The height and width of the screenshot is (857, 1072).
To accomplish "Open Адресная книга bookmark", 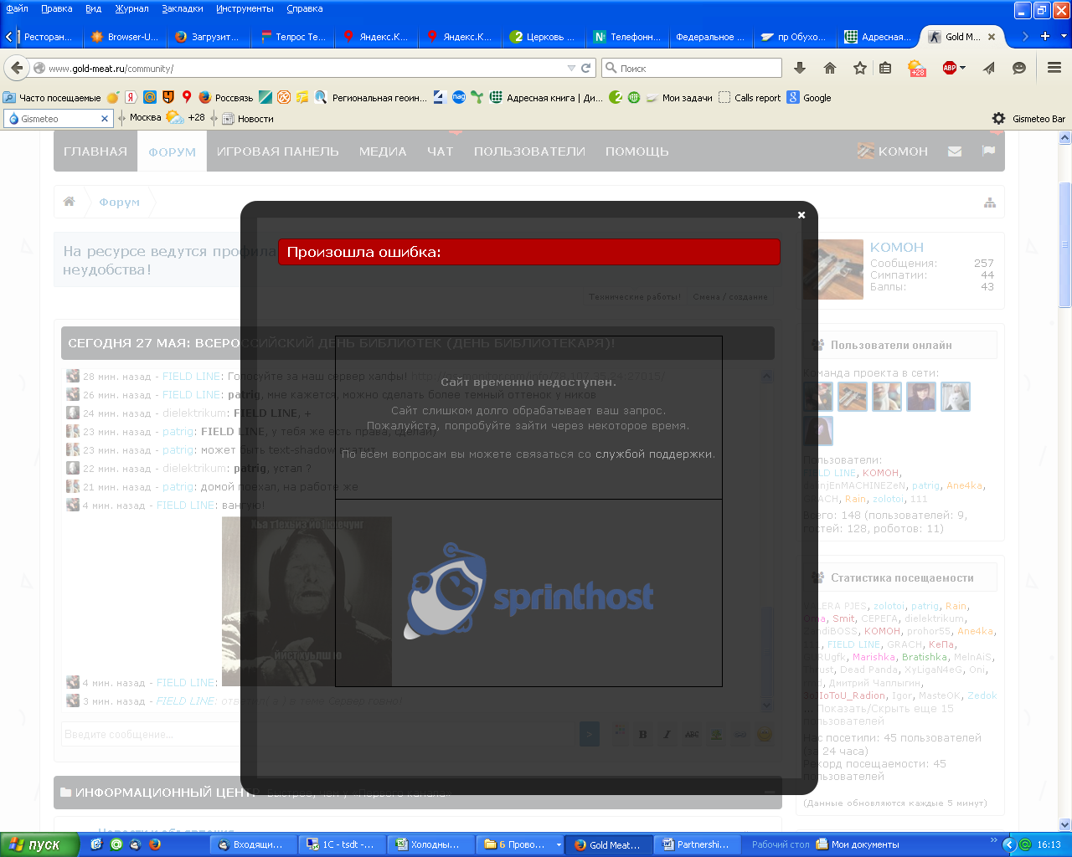I will [x=546, y=98].
